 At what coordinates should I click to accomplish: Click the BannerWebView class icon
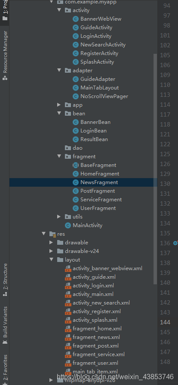coord(76,19)
